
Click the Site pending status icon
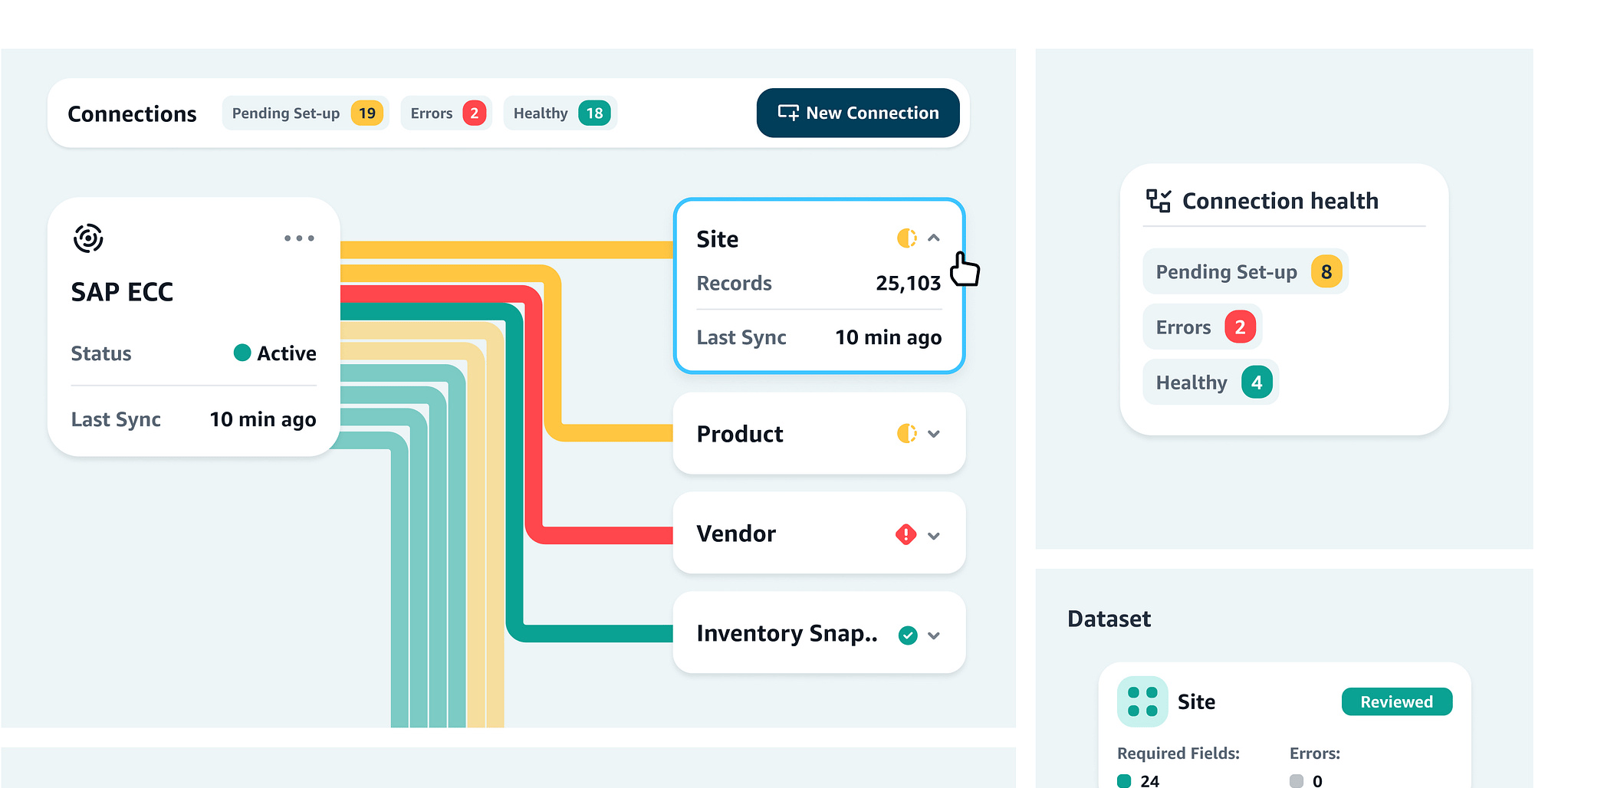click(906, 238)
